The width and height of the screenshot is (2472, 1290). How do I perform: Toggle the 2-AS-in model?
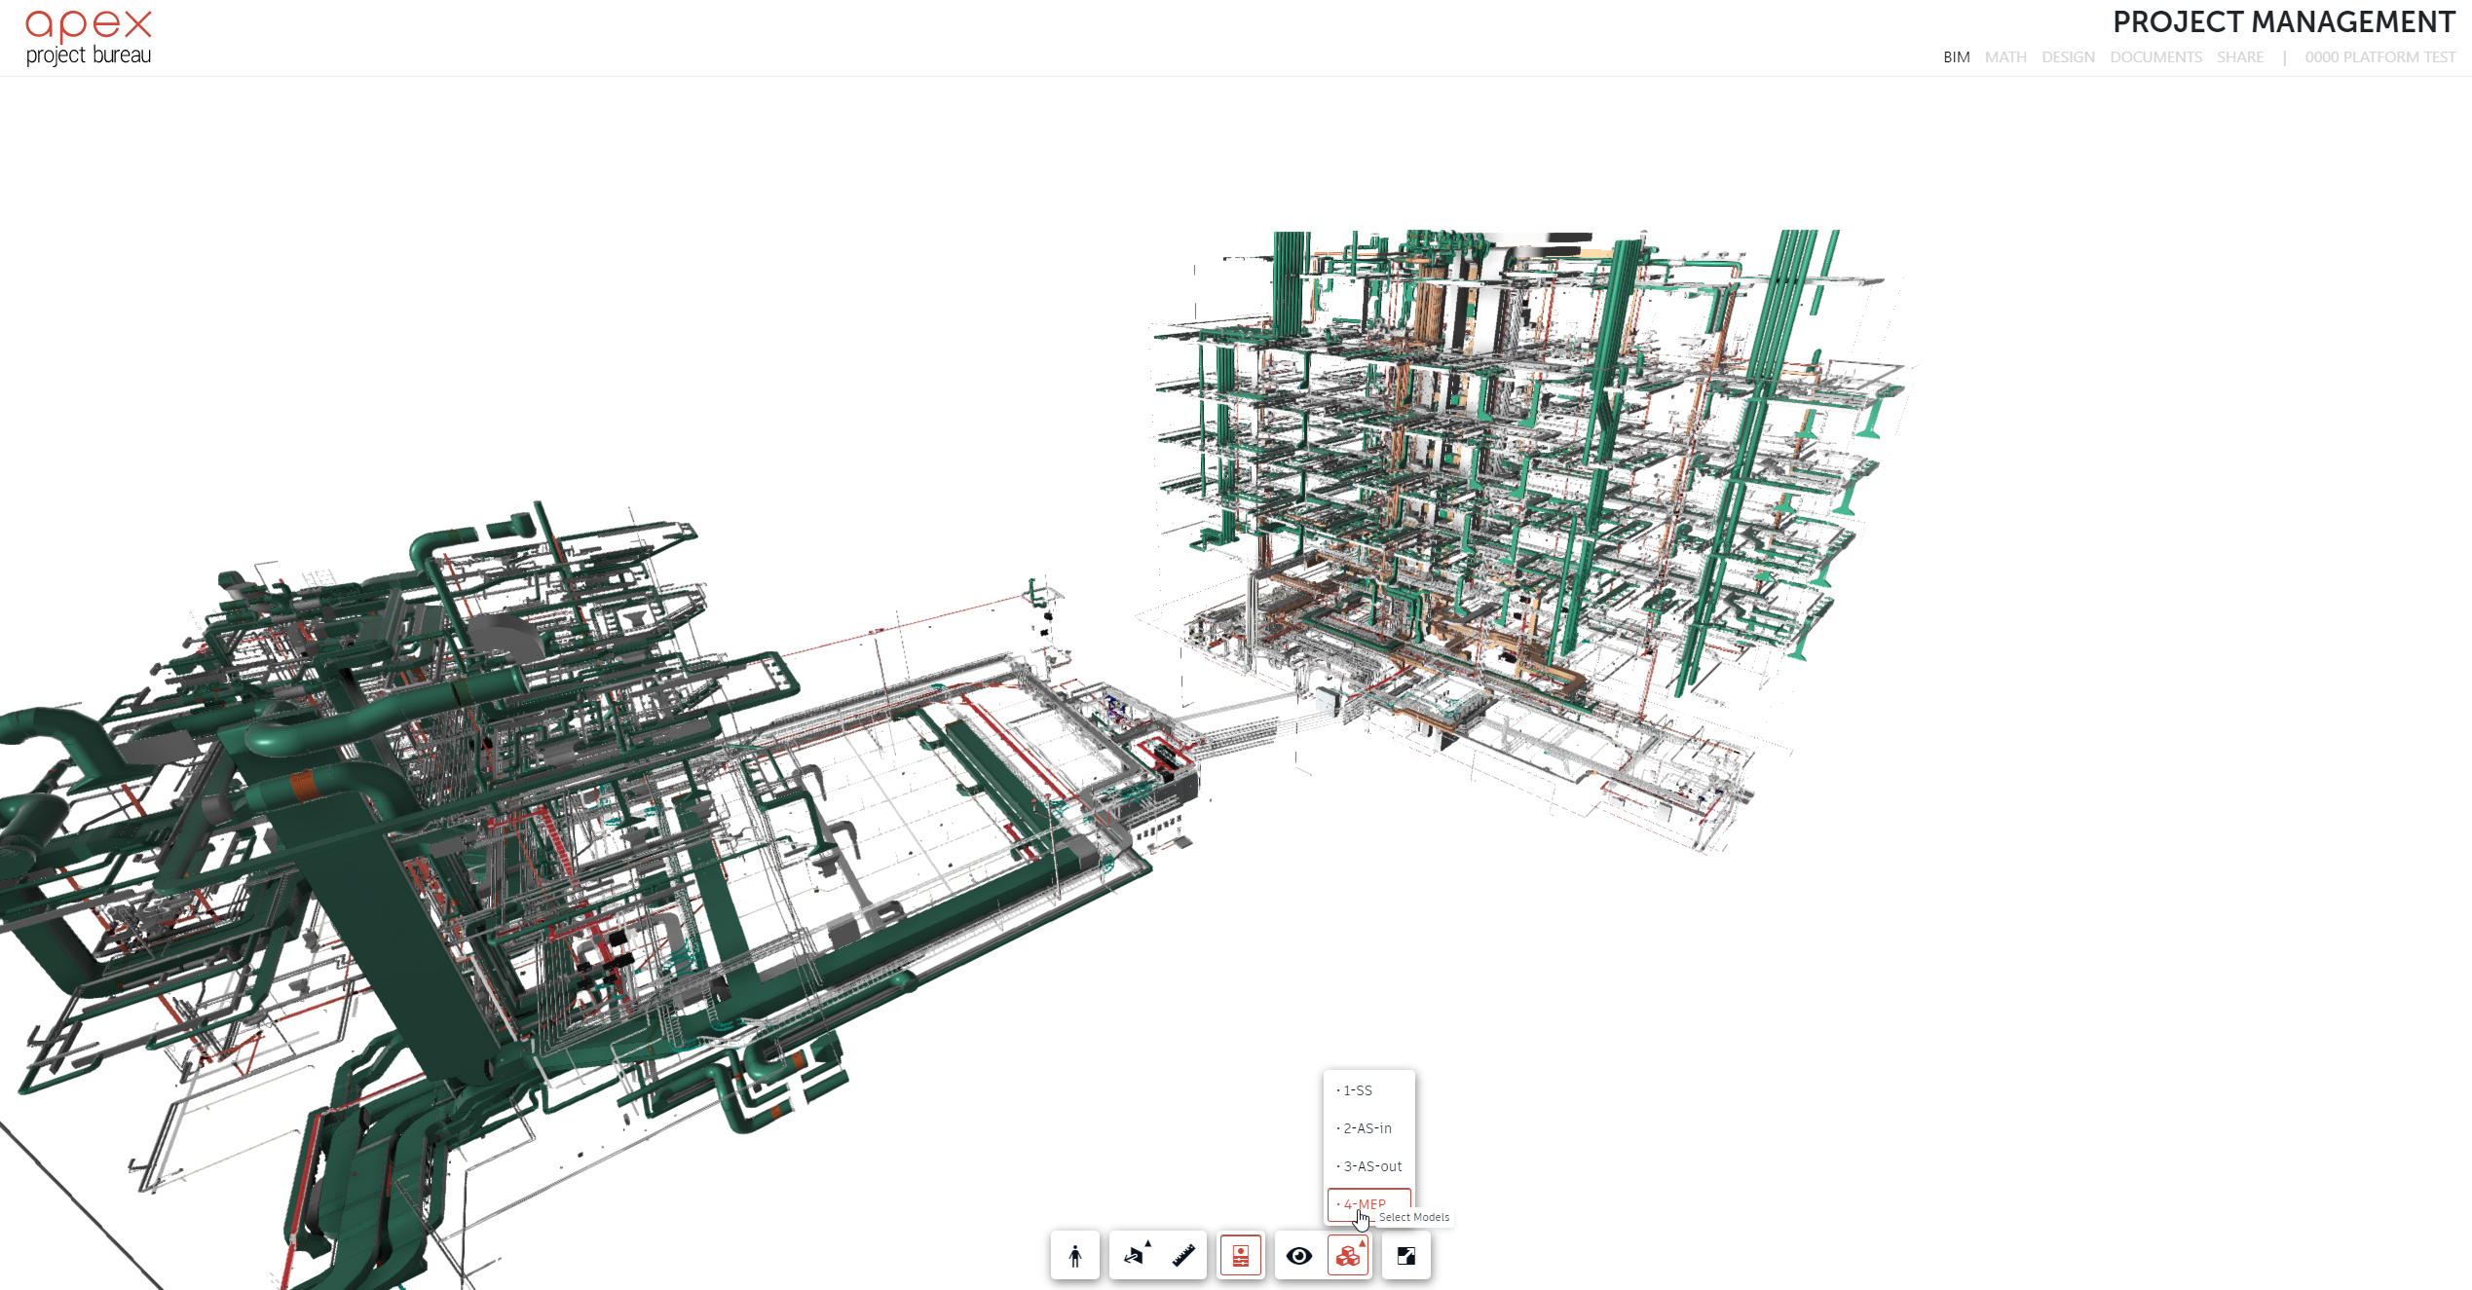coord(1367,1128)
